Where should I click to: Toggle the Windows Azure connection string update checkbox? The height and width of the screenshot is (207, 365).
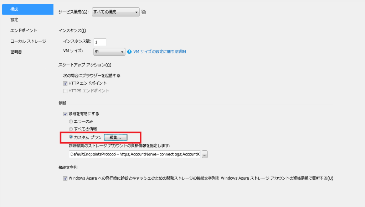(x=65, y=179)
